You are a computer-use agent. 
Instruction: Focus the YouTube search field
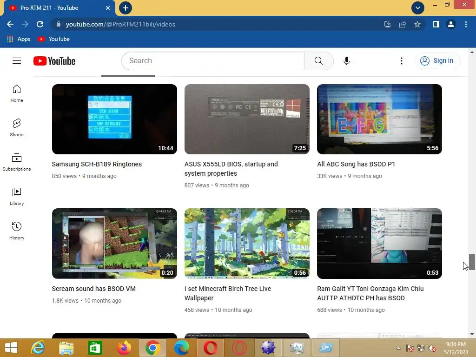[x=213, y=61]
